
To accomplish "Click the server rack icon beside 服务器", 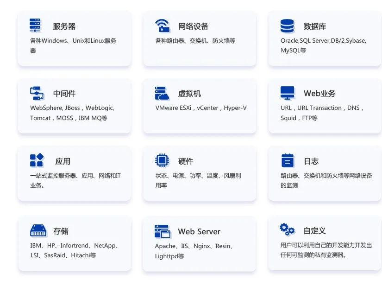I will [x=35, y=25].
